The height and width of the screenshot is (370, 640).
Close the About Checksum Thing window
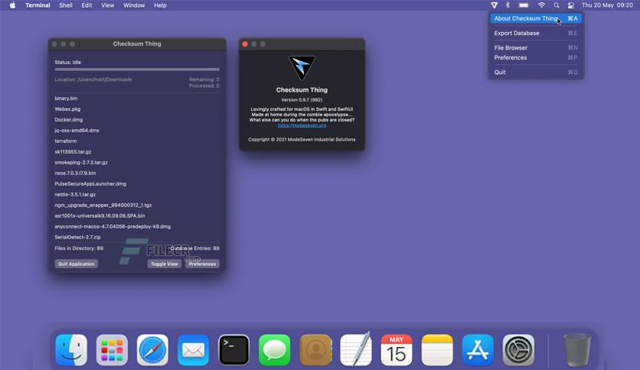[x=245, y=44]
